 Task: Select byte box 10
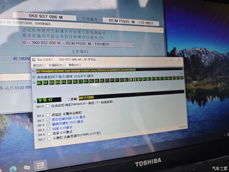pyautogui.click(x=91, y=81)
